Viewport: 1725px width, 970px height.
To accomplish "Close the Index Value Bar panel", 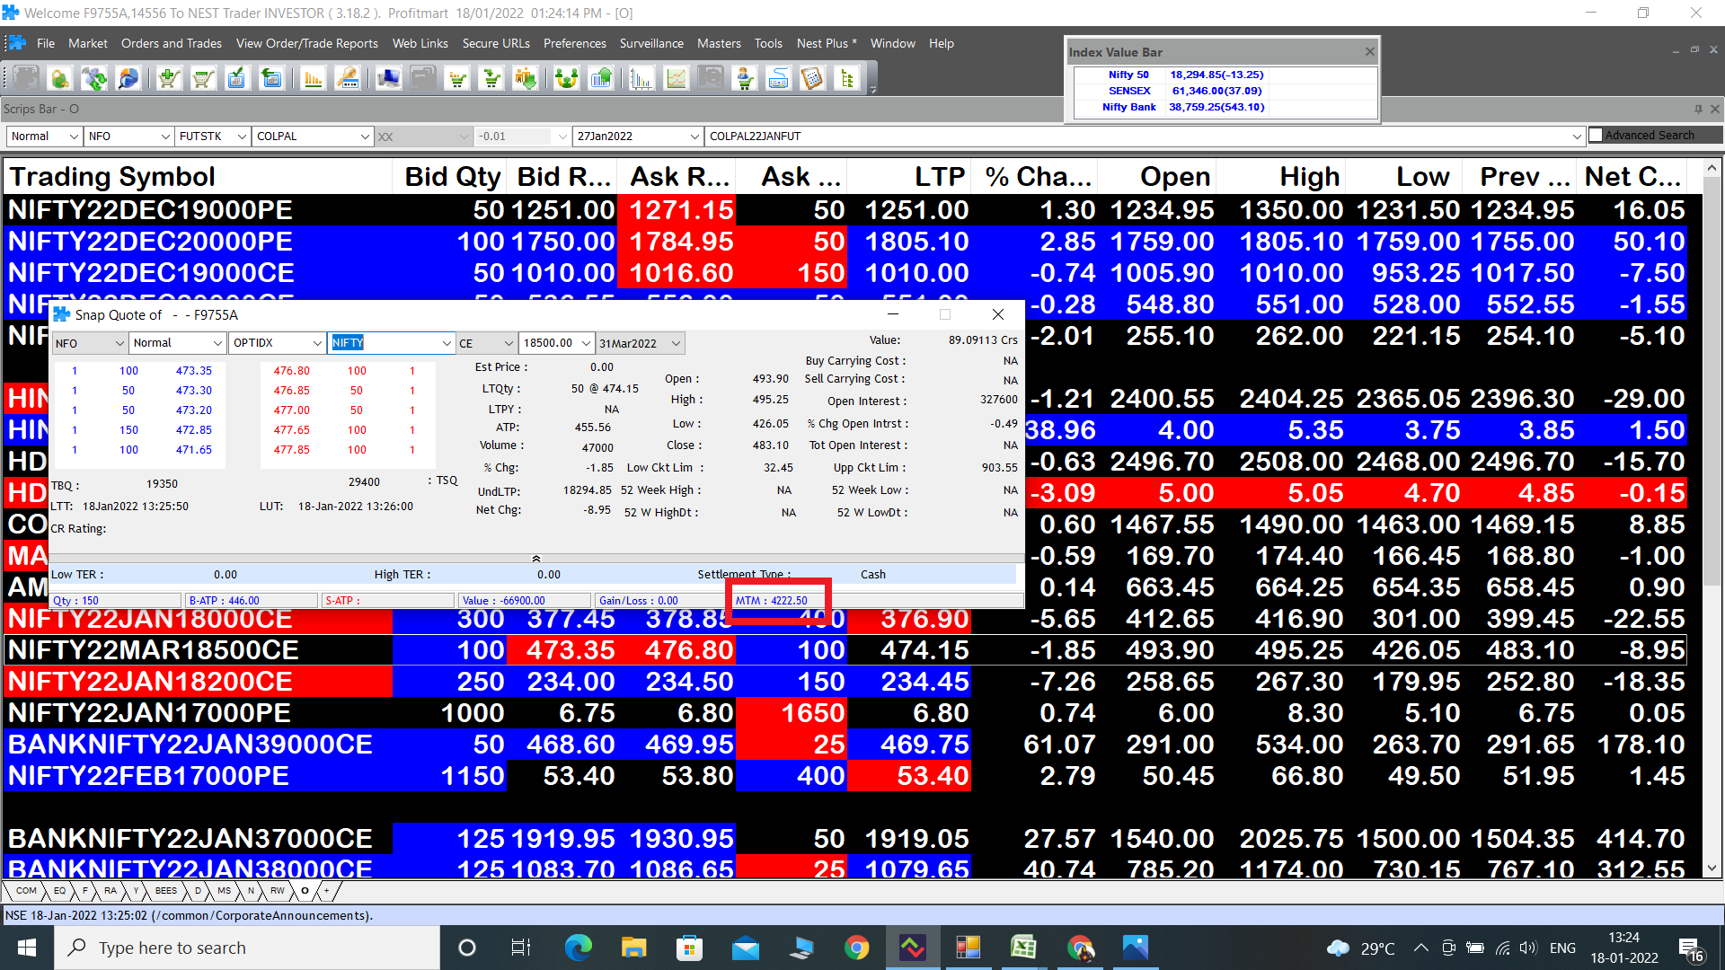I will (x=1370, y=52).
